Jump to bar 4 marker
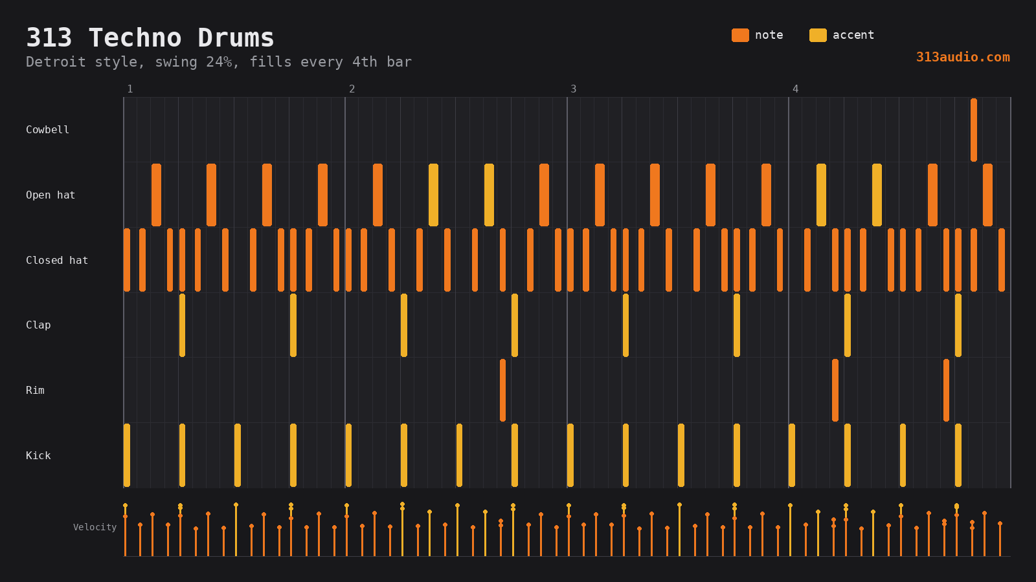Screen dimensions: 1036x582 796,89
